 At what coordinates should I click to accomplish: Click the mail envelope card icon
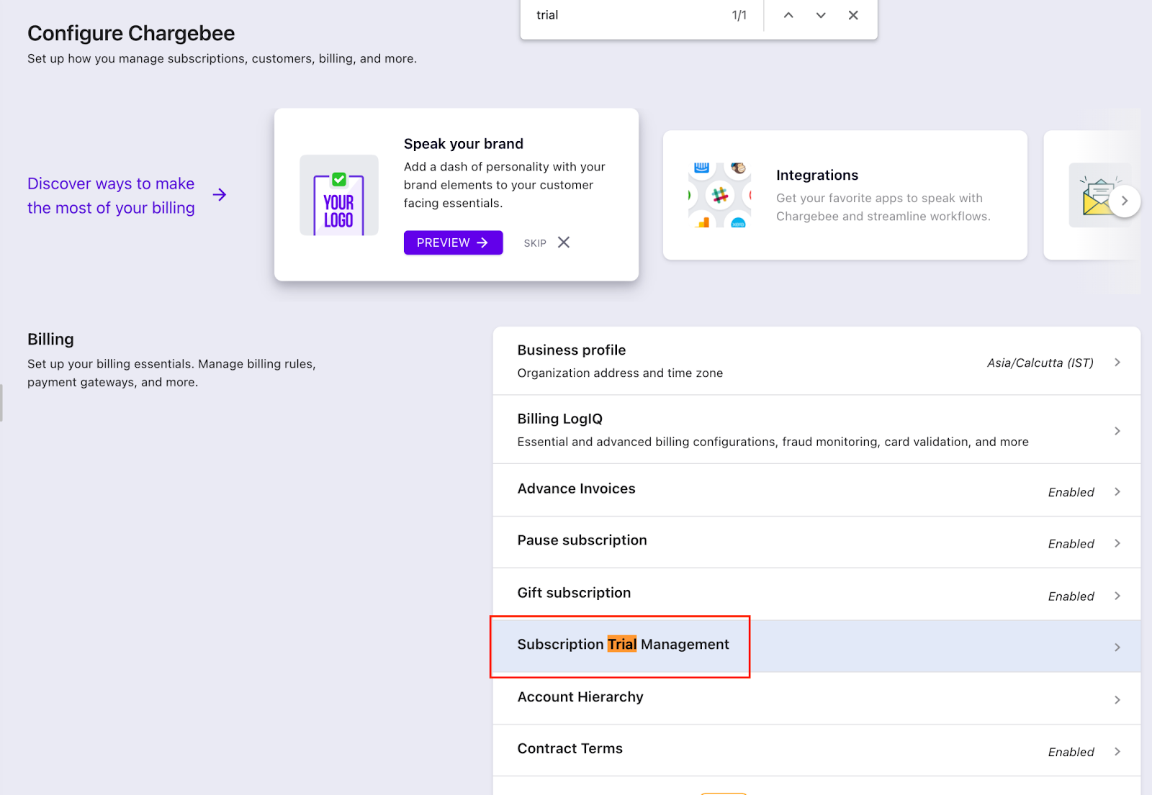[1097, 196]
